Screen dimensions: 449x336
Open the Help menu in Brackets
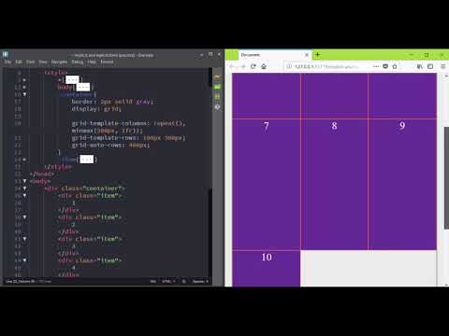pos(92,62)
